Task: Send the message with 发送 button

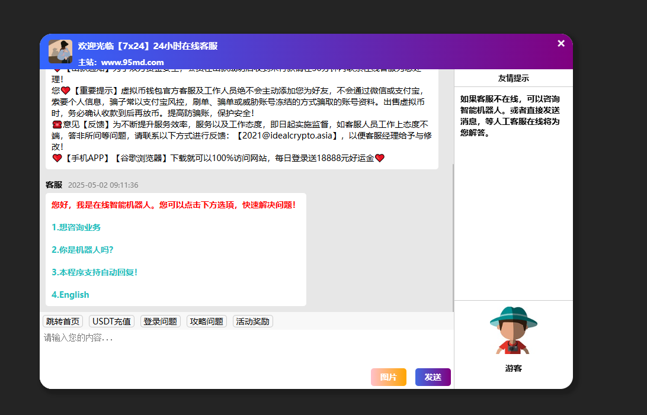Action: coord(433,377)
